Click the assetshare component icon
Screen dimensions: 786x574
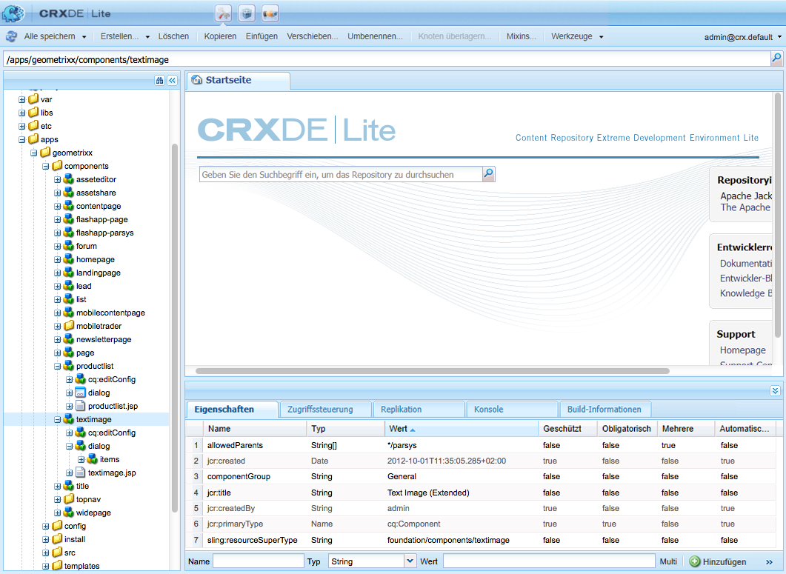coord(69,193)
